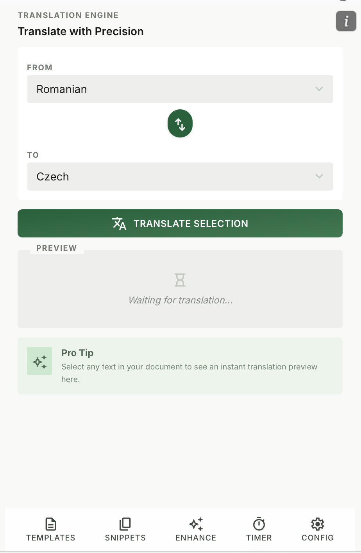The image size is (361, 553).
Task: Open the Templates panel
Action: [50, 529]
